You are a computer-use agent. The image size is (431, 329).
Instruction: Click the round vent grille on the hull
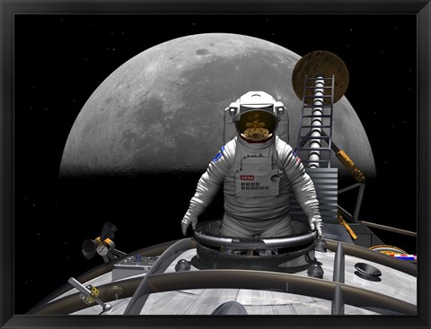pyautogui.click(x=368, y=270)
